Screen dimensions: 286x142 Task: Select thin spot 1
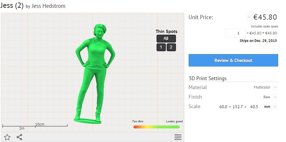161,47
